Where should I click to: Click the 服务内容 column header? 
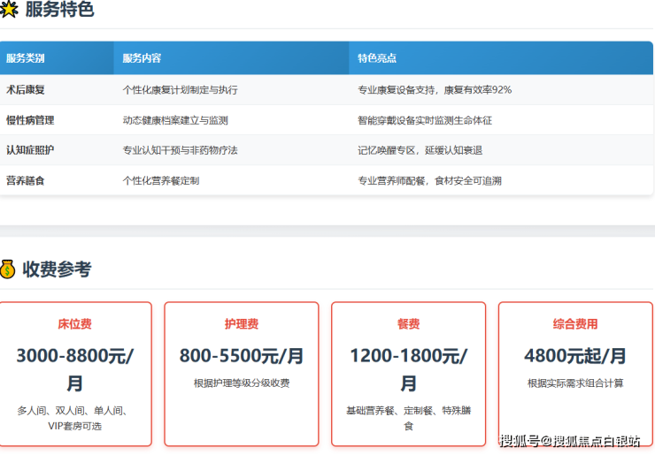coord(142,58)
